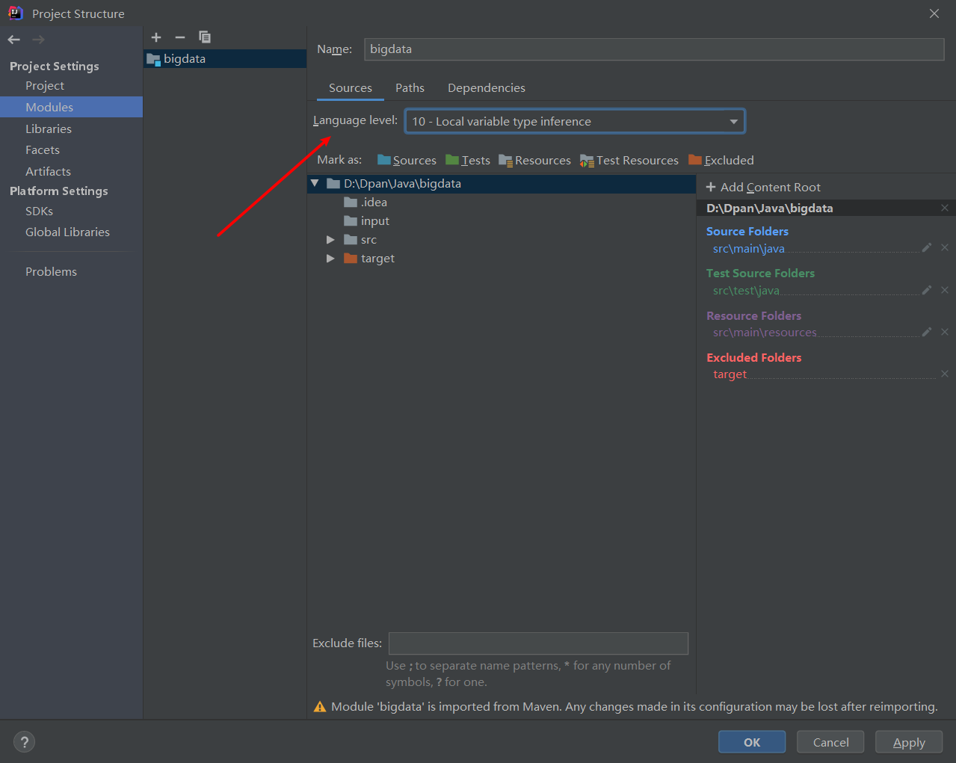Image resolution: width=956 pixels, height=763 pixels.
Task: Click the copy module icon
Action: coord(204,37)
